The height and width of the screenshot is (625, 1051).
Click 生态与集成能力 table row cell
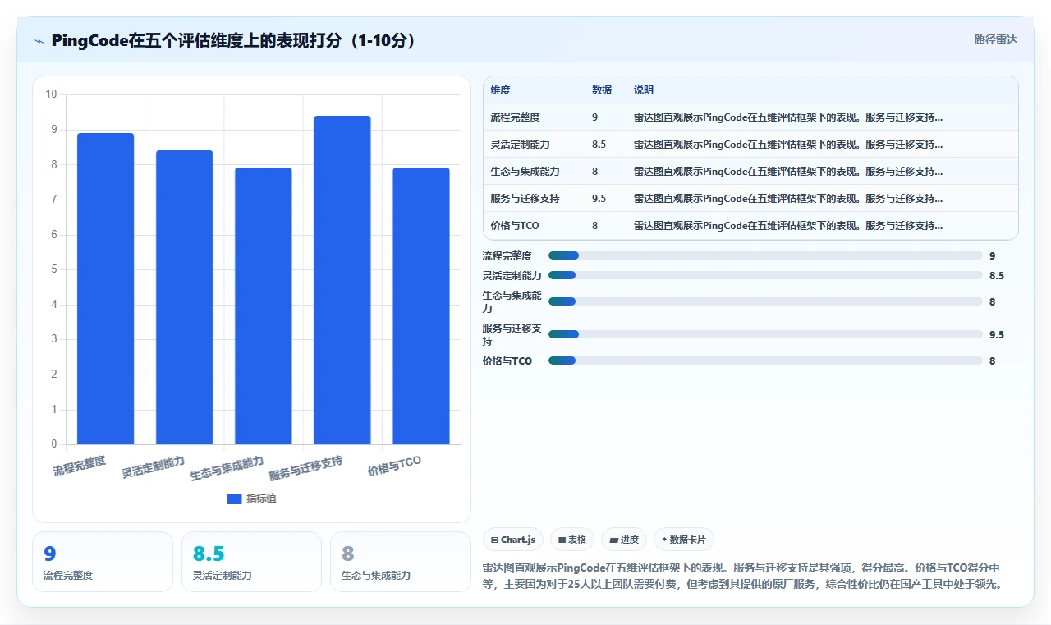pyautogui.click(x=525, y=172)
